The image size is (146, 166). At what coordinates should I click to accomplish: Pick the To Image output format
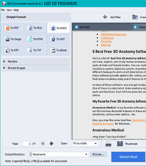click(x=13, y=39)
